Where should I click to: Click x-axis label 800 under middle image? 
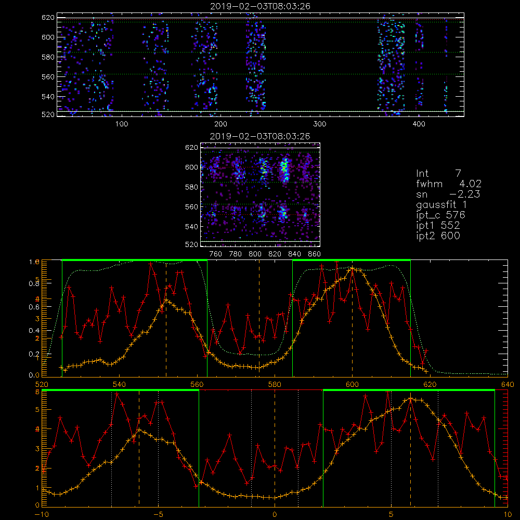click(255, 254)
